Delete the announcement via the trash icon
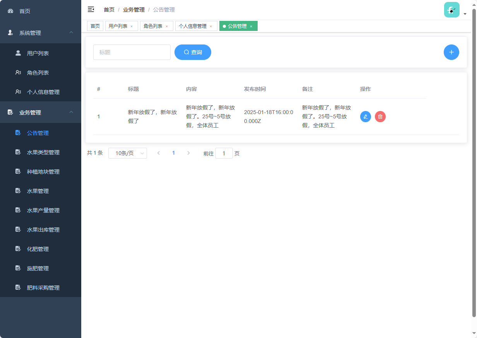The height and width of the screenshot is (338, 477). [x=380, y=116]
